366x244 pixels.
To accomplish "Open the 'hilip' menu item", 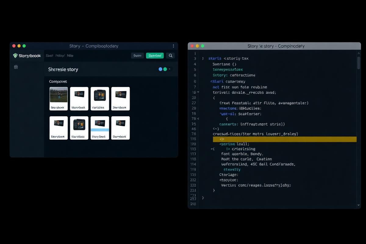I will [x=70, y=56].
